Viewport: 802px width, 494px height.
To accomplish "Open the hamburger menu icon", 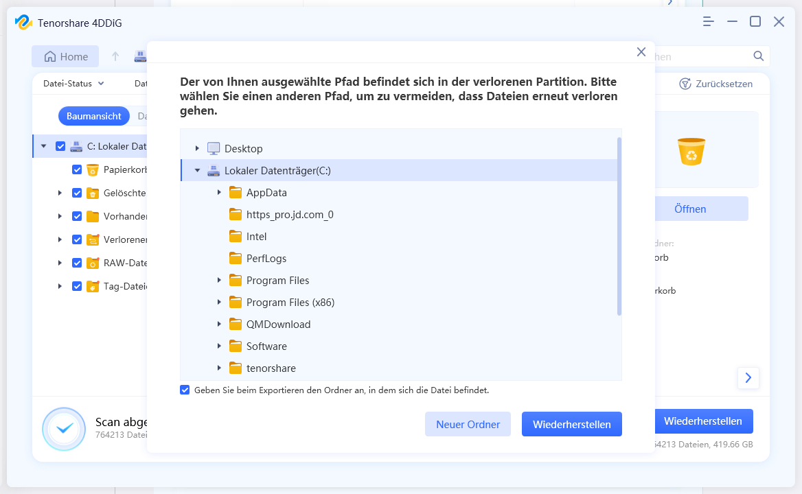I will click(x=709, y=22).
